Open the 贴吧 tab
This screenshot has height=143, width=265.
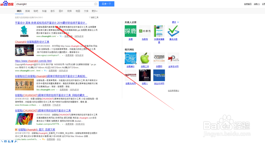point(36,11)
